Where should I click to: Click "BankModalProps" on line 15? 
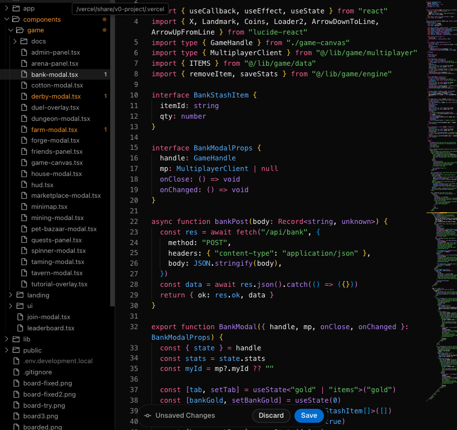(x=223, y=148)
